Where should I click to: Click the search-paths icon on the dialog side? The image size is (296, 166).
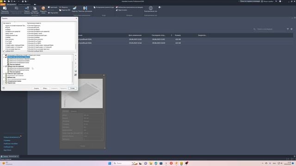[x=76, y=71]
